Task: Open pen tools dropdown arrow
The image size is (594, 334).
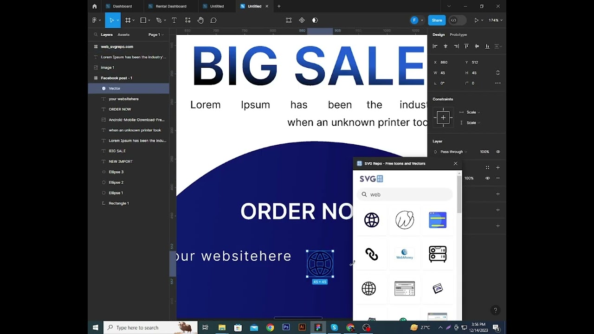Action: pos(165,20)
